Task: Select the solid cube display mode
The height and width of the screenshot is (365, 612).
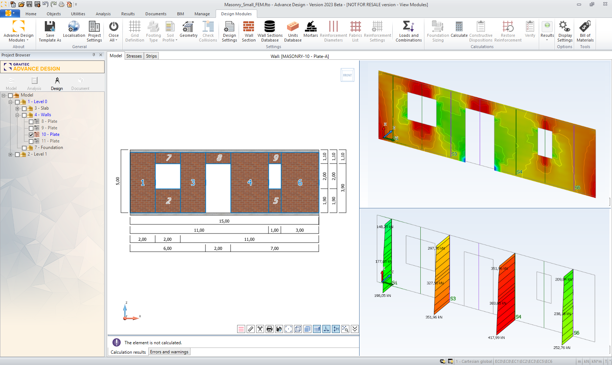Action: pyautogui.click(x=307, y=329)
